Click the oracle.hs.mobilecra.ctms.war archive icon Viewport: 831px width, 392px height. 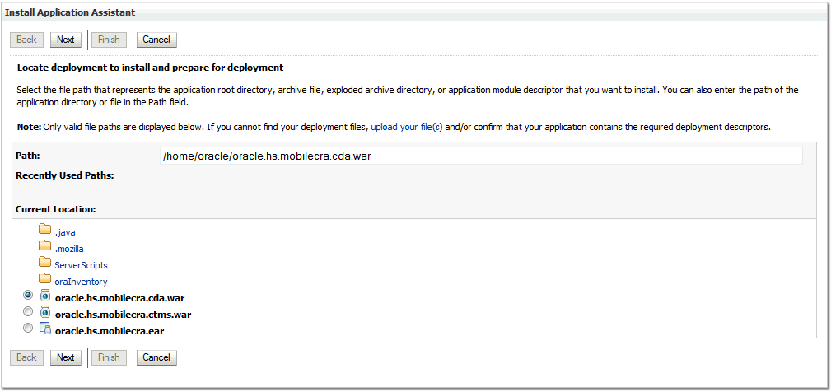point(45,312)
